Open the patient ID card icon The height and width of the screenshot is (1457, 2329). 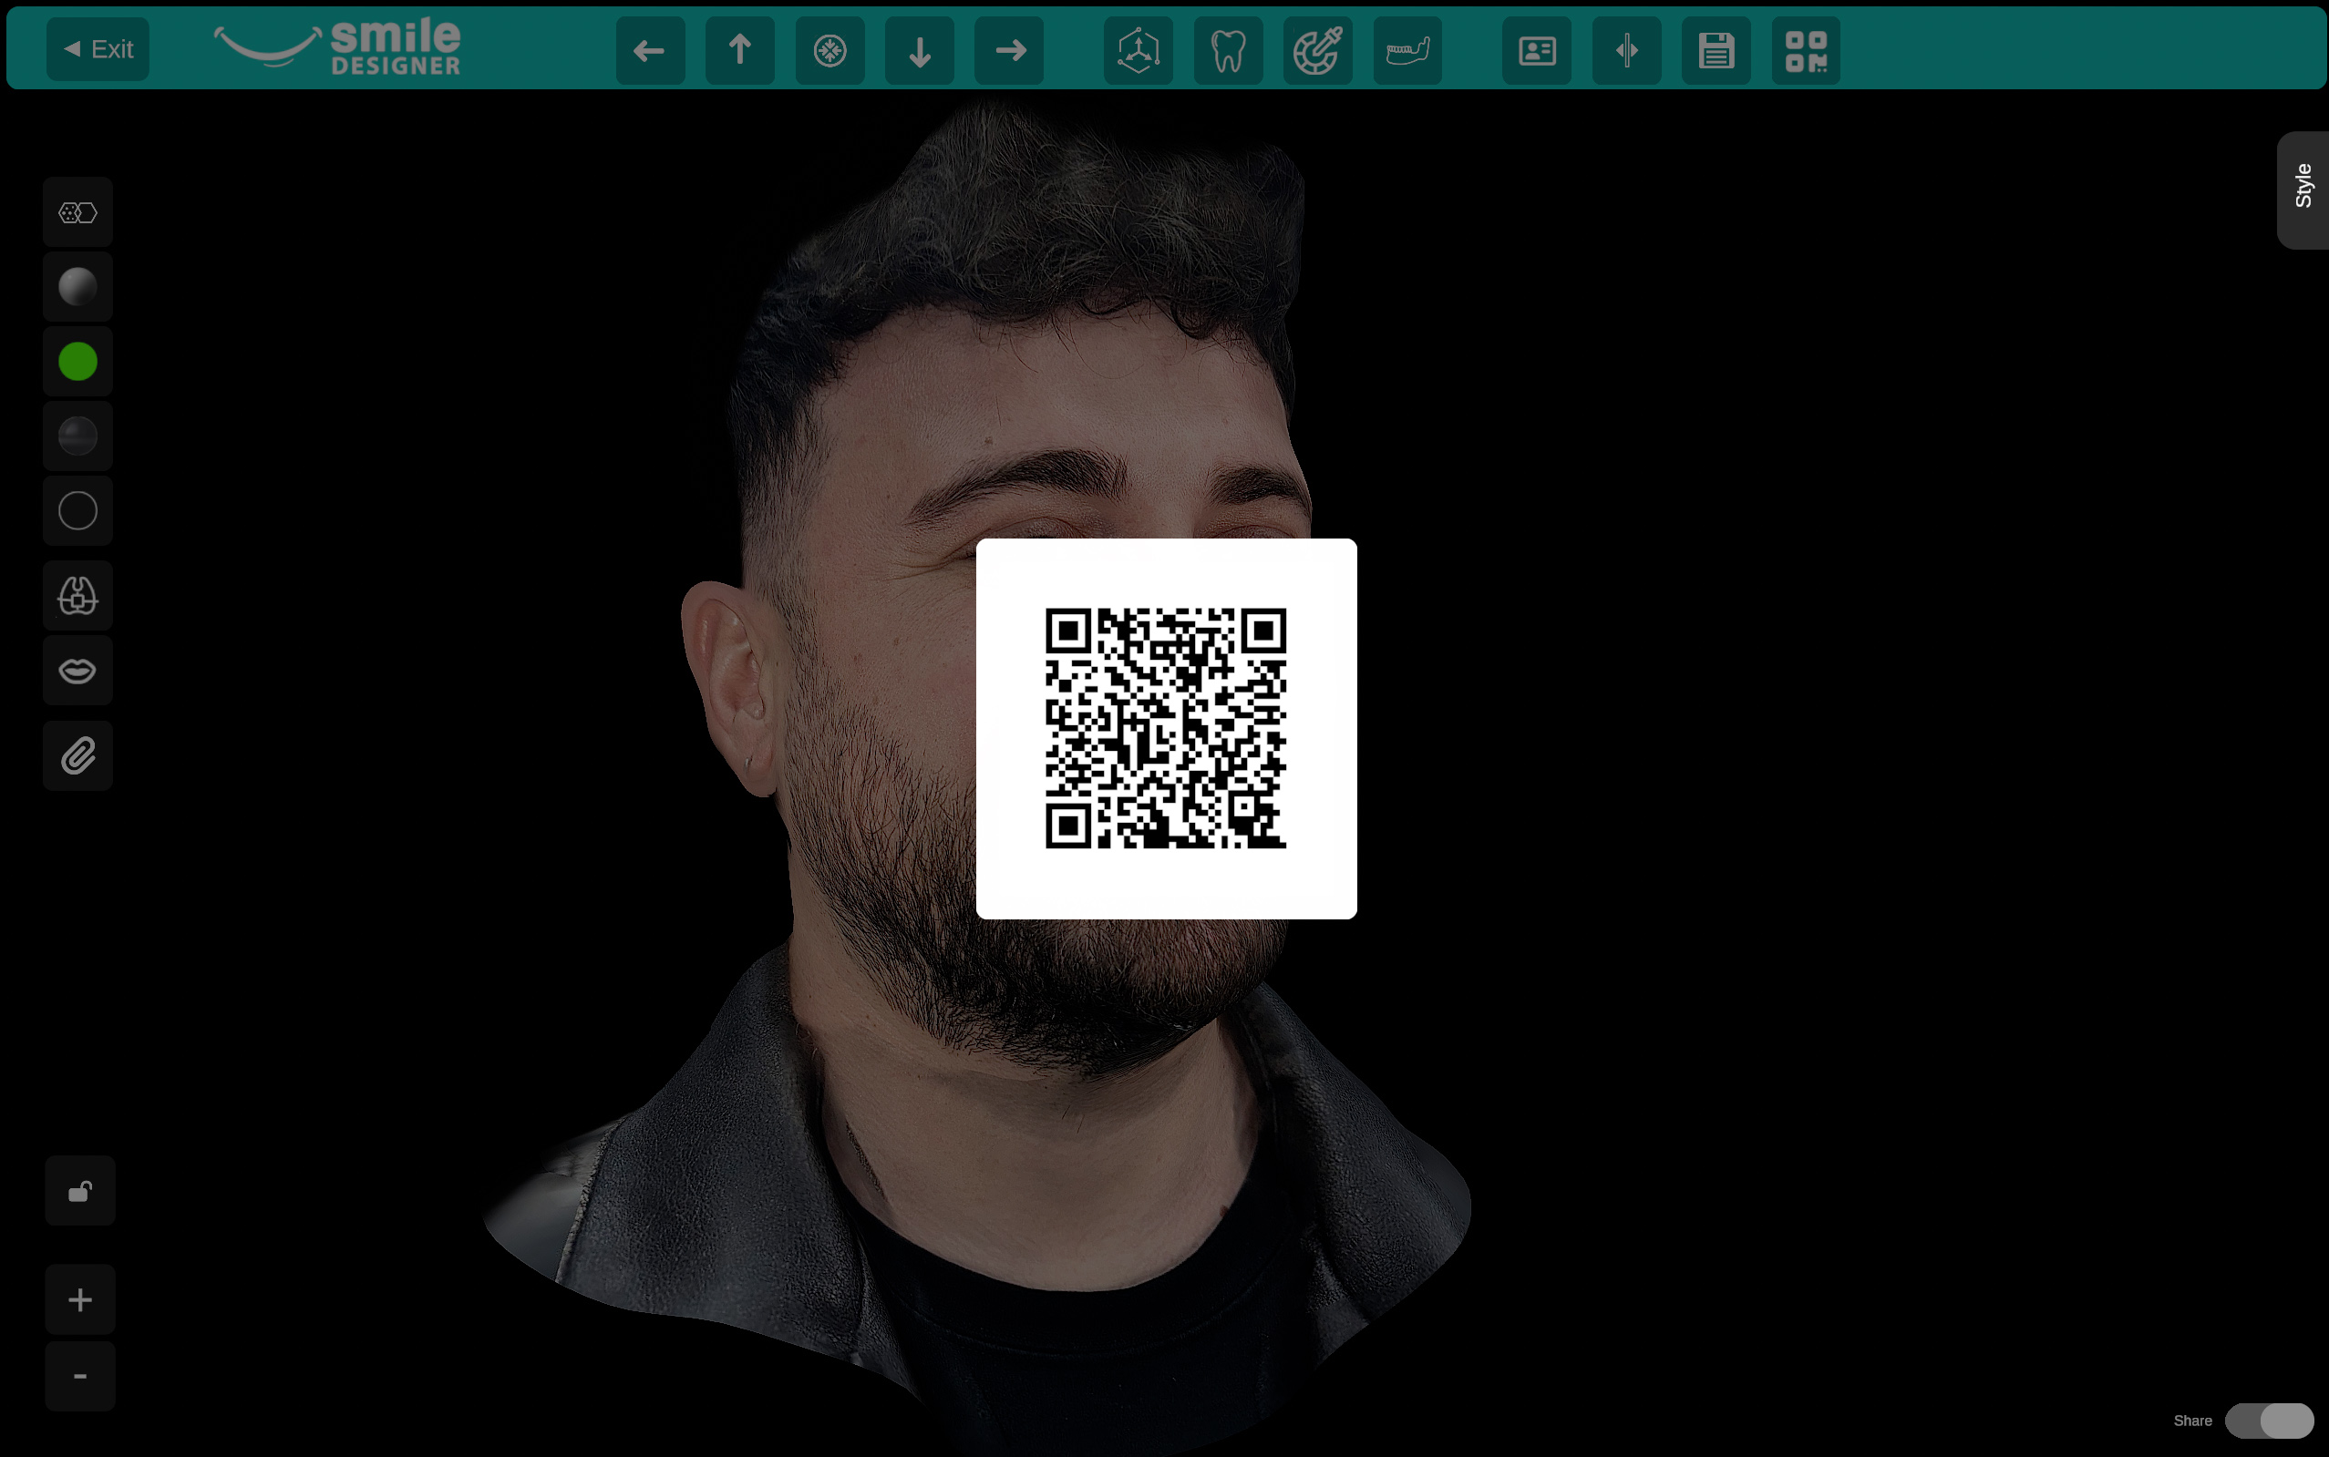click(1536, 50)
